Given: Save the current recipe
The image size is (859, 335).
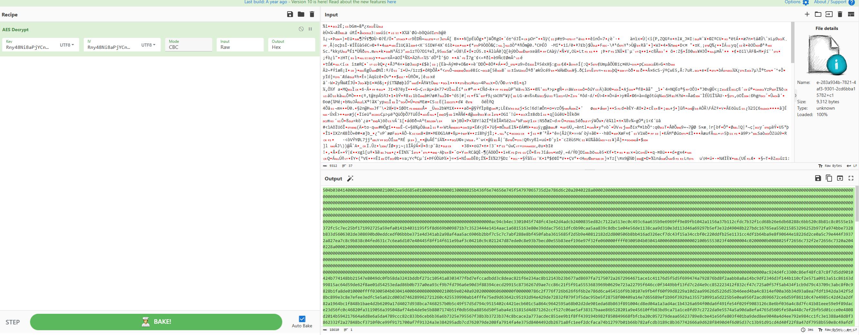Looking at the screenshot, I should point(290,14).
